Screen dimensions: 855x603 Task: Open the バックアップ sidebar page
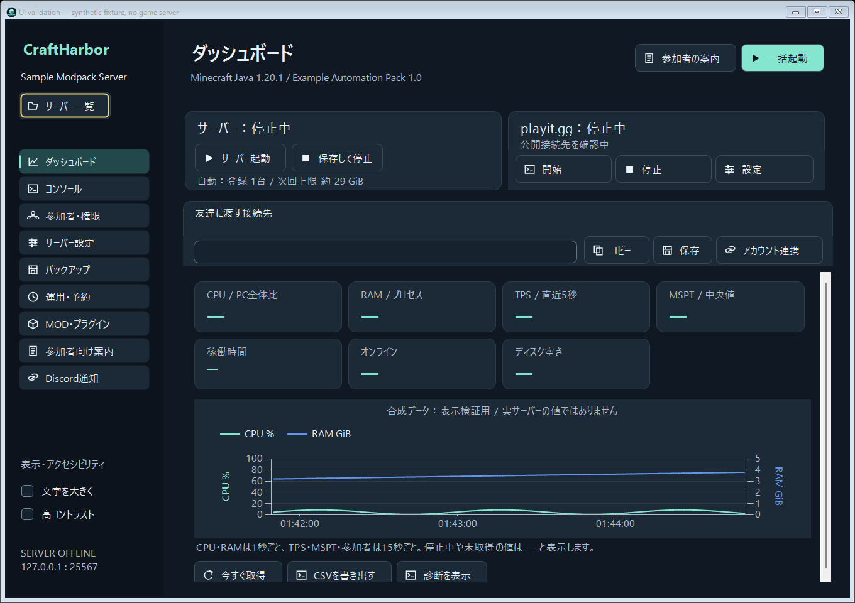tap(84, 269)
